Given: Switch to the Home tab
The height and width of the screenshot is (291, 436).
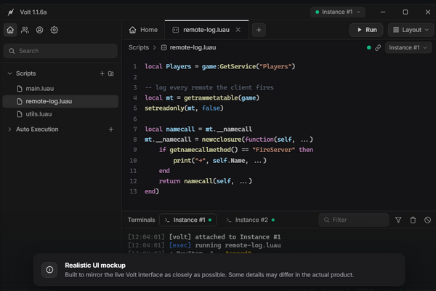Looking at the screenshot, I should tap(143, 30).
